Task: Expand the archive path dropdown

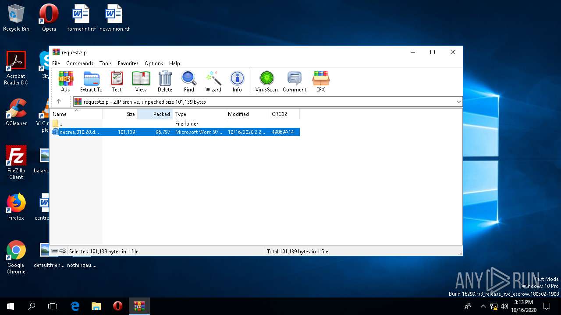Action: (x=458, y=101)
